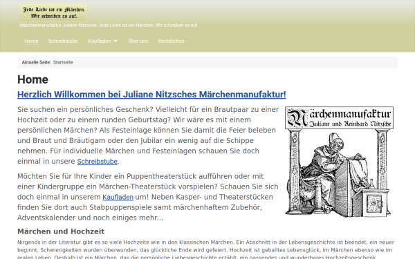Click the Startseite breadcrumb
This screenshot has width=415, height=259.
tap(63, 62)
